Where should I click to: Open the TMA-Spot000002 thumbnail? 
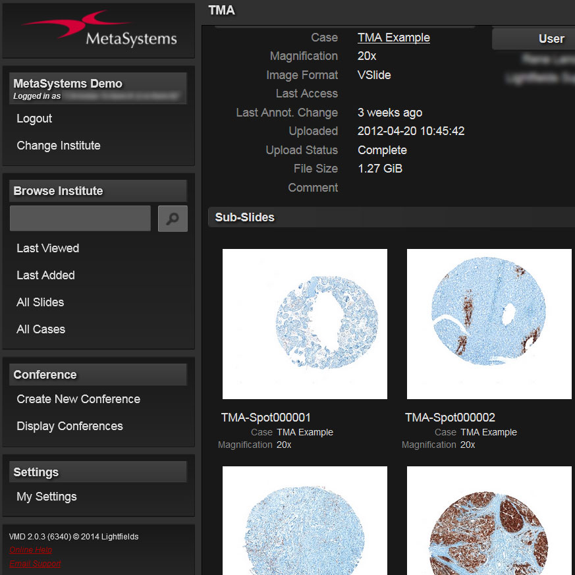click(x=489, y=324)
